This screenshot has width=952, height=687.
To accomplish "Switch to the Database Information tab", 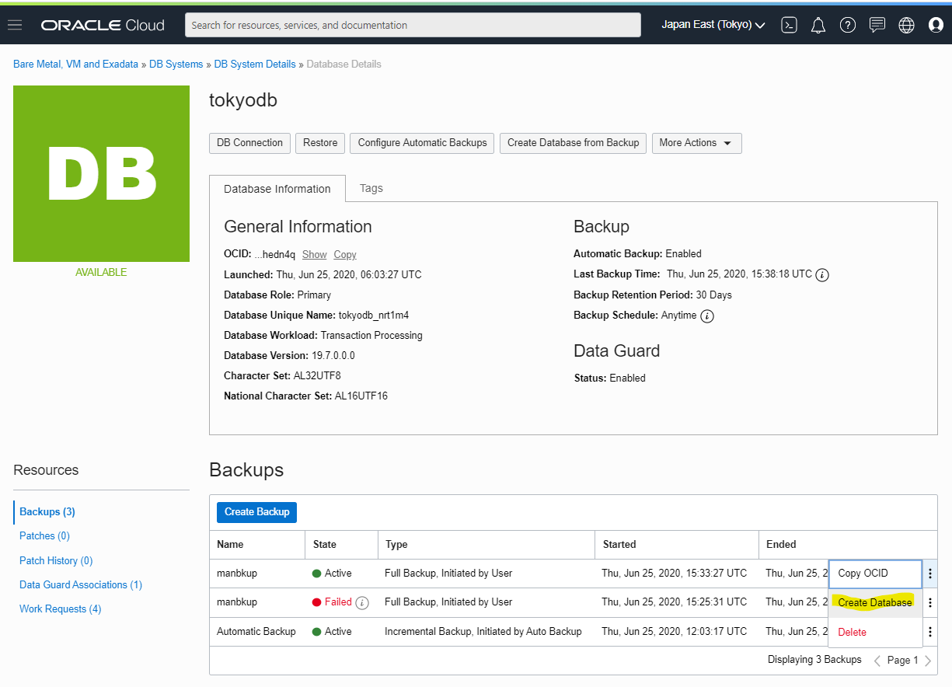I will pos(277,189).
